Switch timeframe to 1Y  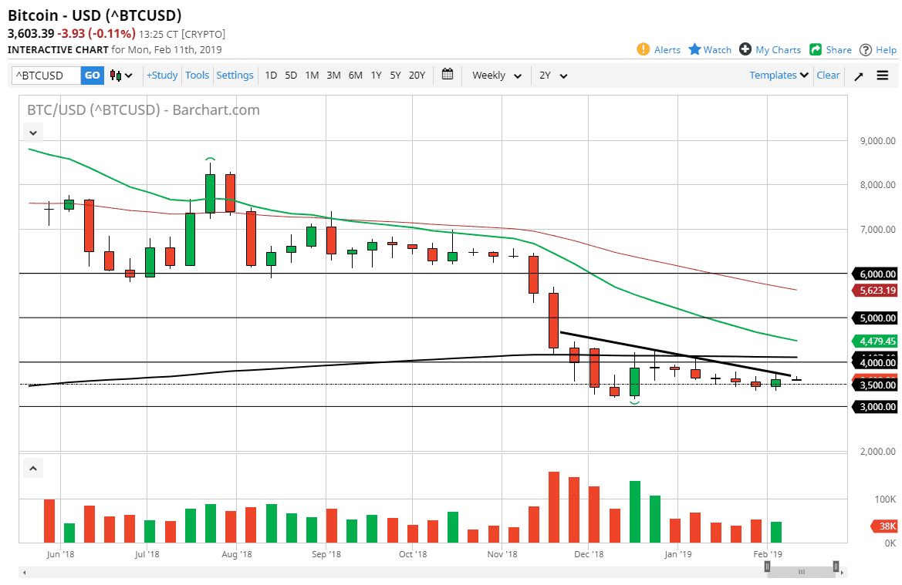(376, 75)
